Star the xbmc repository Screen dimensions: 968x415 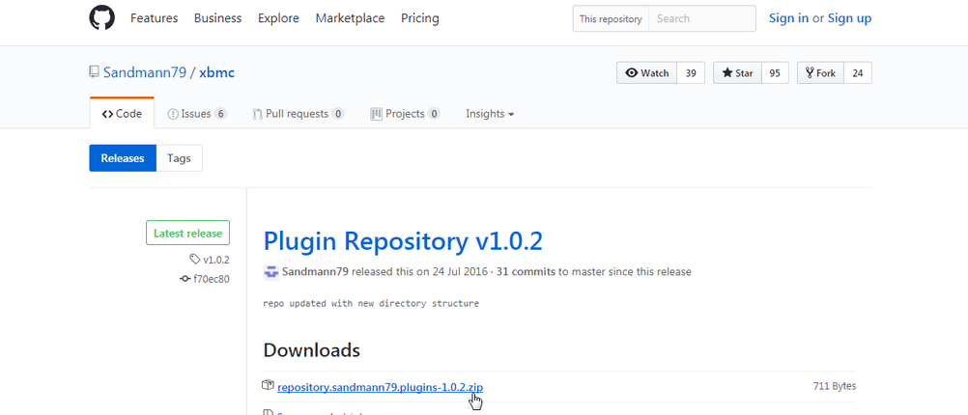coord(736,73)
